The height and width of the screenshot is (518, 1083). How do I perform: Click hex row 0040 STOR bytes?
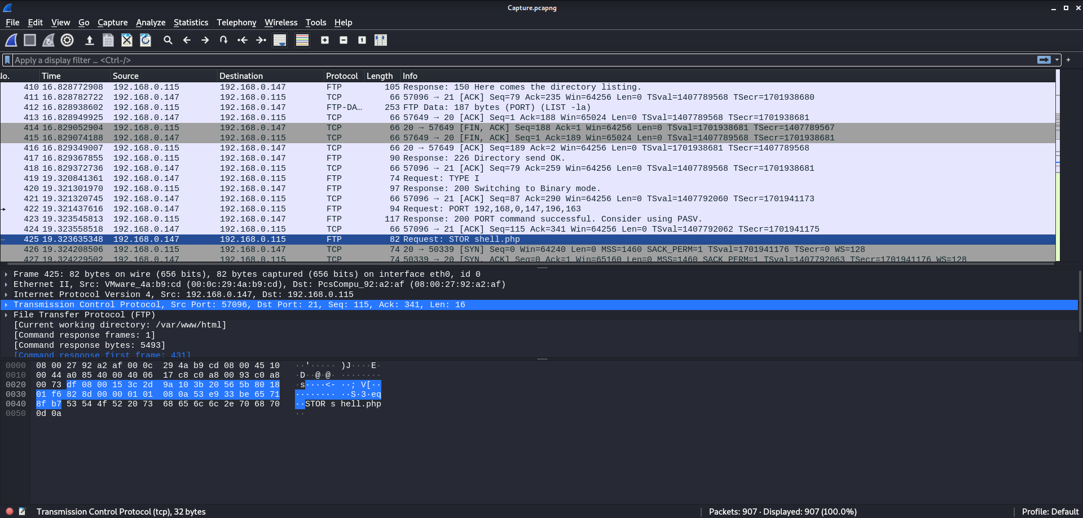tap(158, 404)
